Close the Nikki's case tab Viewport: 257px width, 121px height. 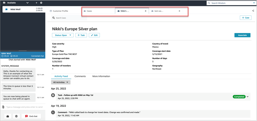(146, 11)
